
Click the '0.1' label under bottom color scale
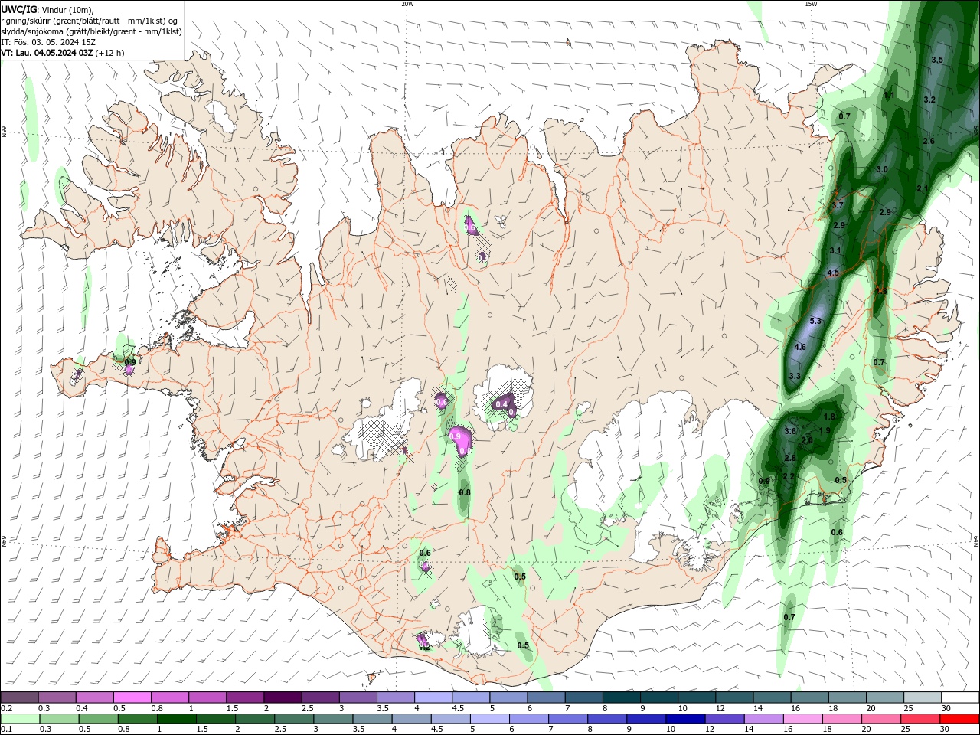pyautogui.click(x=7, y=728)
